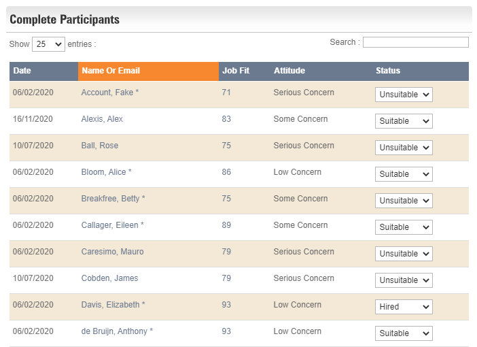The width and height of the screenshot is (477, 347).
Task: Open Cobden, James participant link
Action: (x=109, y=278)
